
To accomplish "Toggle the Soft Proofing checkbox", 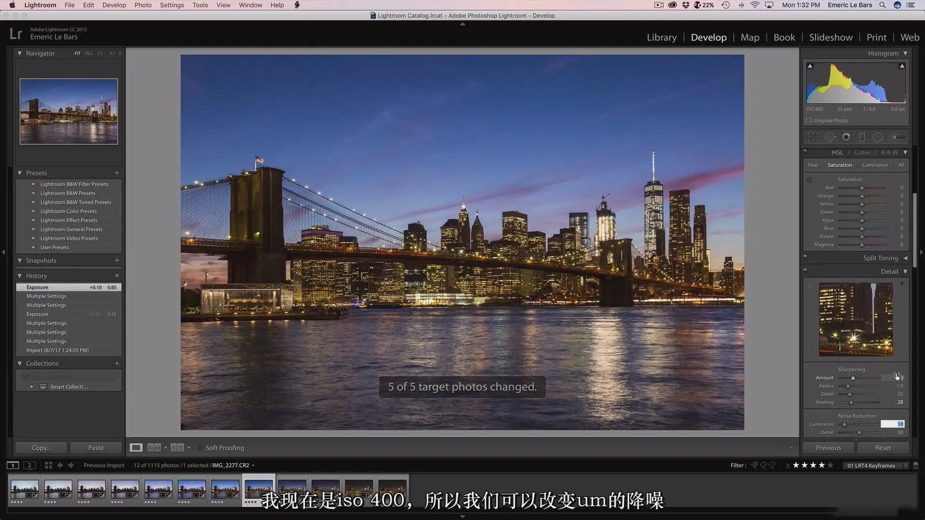I will click(x=200, y=448).
